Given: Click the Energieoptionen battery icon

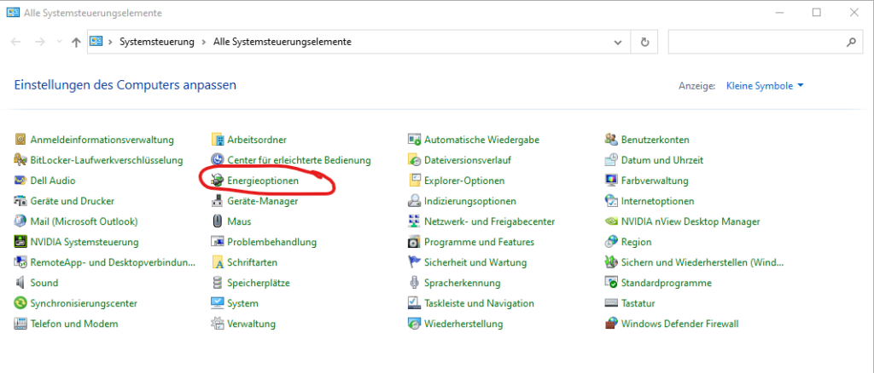Looking at the screenshot, I should pos(218,181).
